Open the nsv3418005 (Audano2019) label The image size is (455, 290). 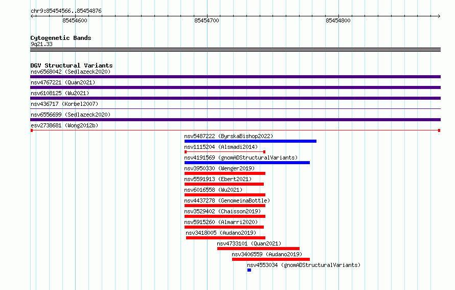coord(221,233)
